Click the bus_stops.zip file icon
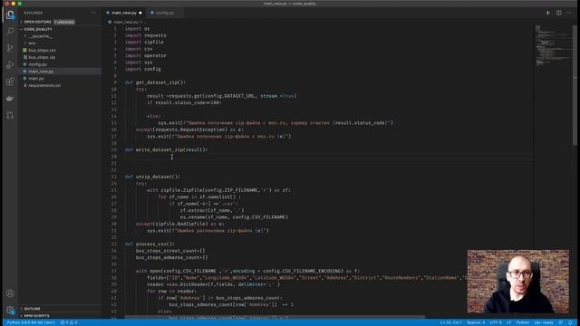Image resolution: width=580 pixels, height=326 pixels. coord(24,57)
